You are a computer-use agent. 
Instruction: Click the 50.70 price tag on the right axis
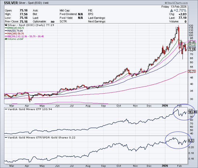tap(191, 71)
